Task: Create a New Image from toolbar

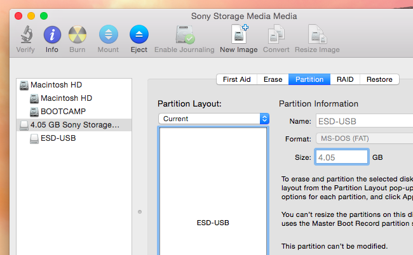Action: (238, 35)
